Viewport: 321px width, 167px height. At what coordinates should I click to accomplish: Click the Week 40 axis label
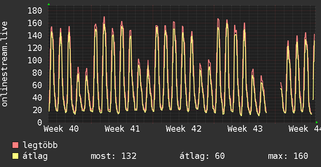pyautogui.click(x=61, y=129)
